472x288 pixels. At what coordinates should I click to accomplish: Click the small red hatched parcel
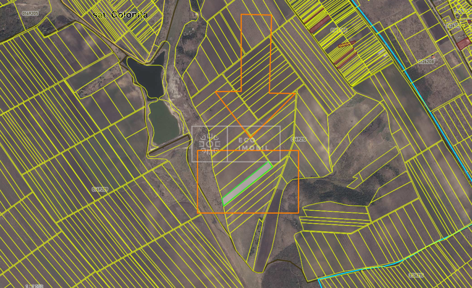coord(345,44)
